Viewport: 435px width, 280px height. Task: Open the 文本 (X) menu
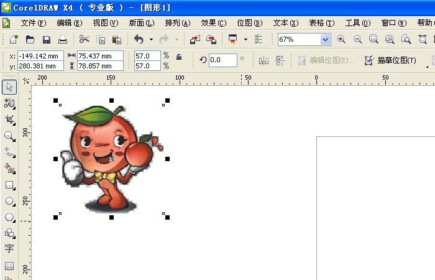click(x=286, y=23)
